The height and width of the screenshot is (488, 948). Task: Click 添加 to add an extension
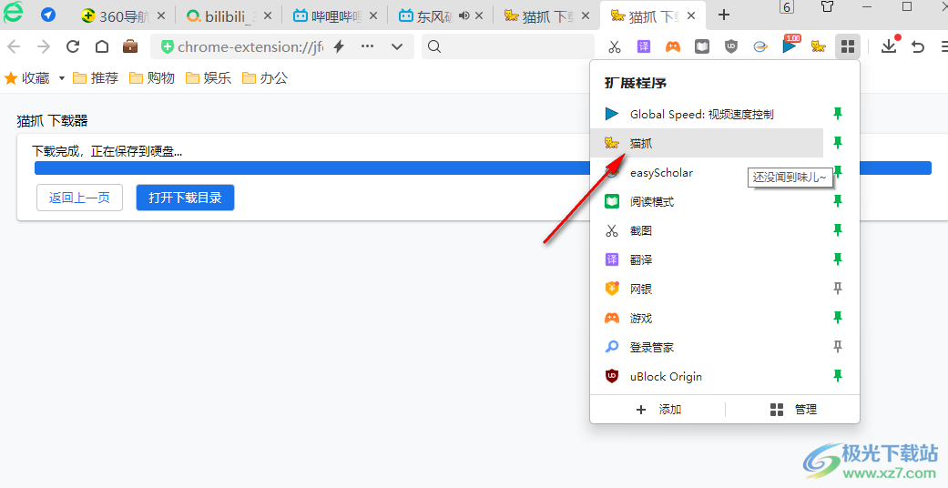(658, 410)
